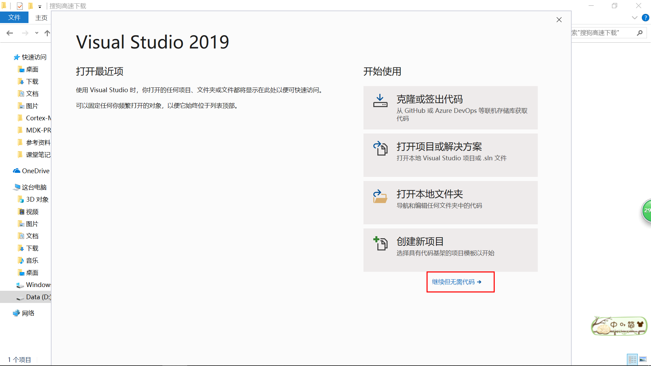Click the create new project icon
Image resolution: width=651 pixels, height=366 pixels.
click(x=380, y=244)
